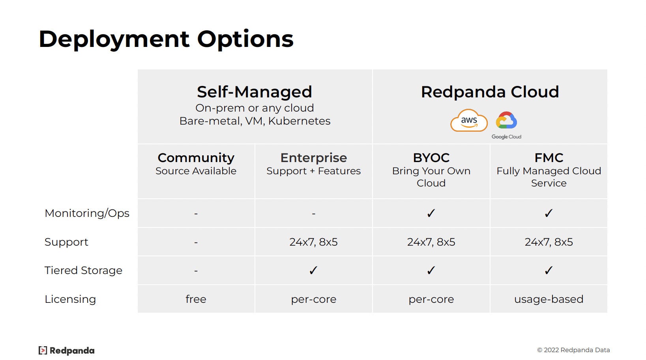646x360 pixels.
Task: Click the AWS cloud logo
Action: point(469,121)
